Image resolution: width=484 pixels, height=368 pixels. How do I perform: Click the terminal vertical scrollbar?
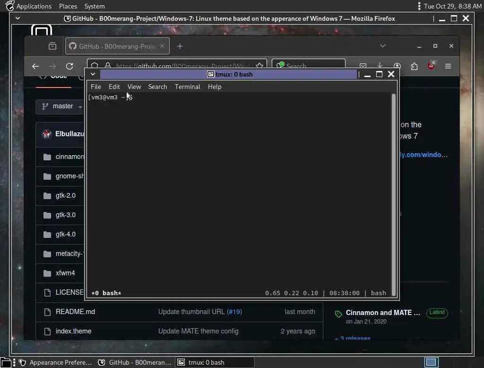[394, 195]
